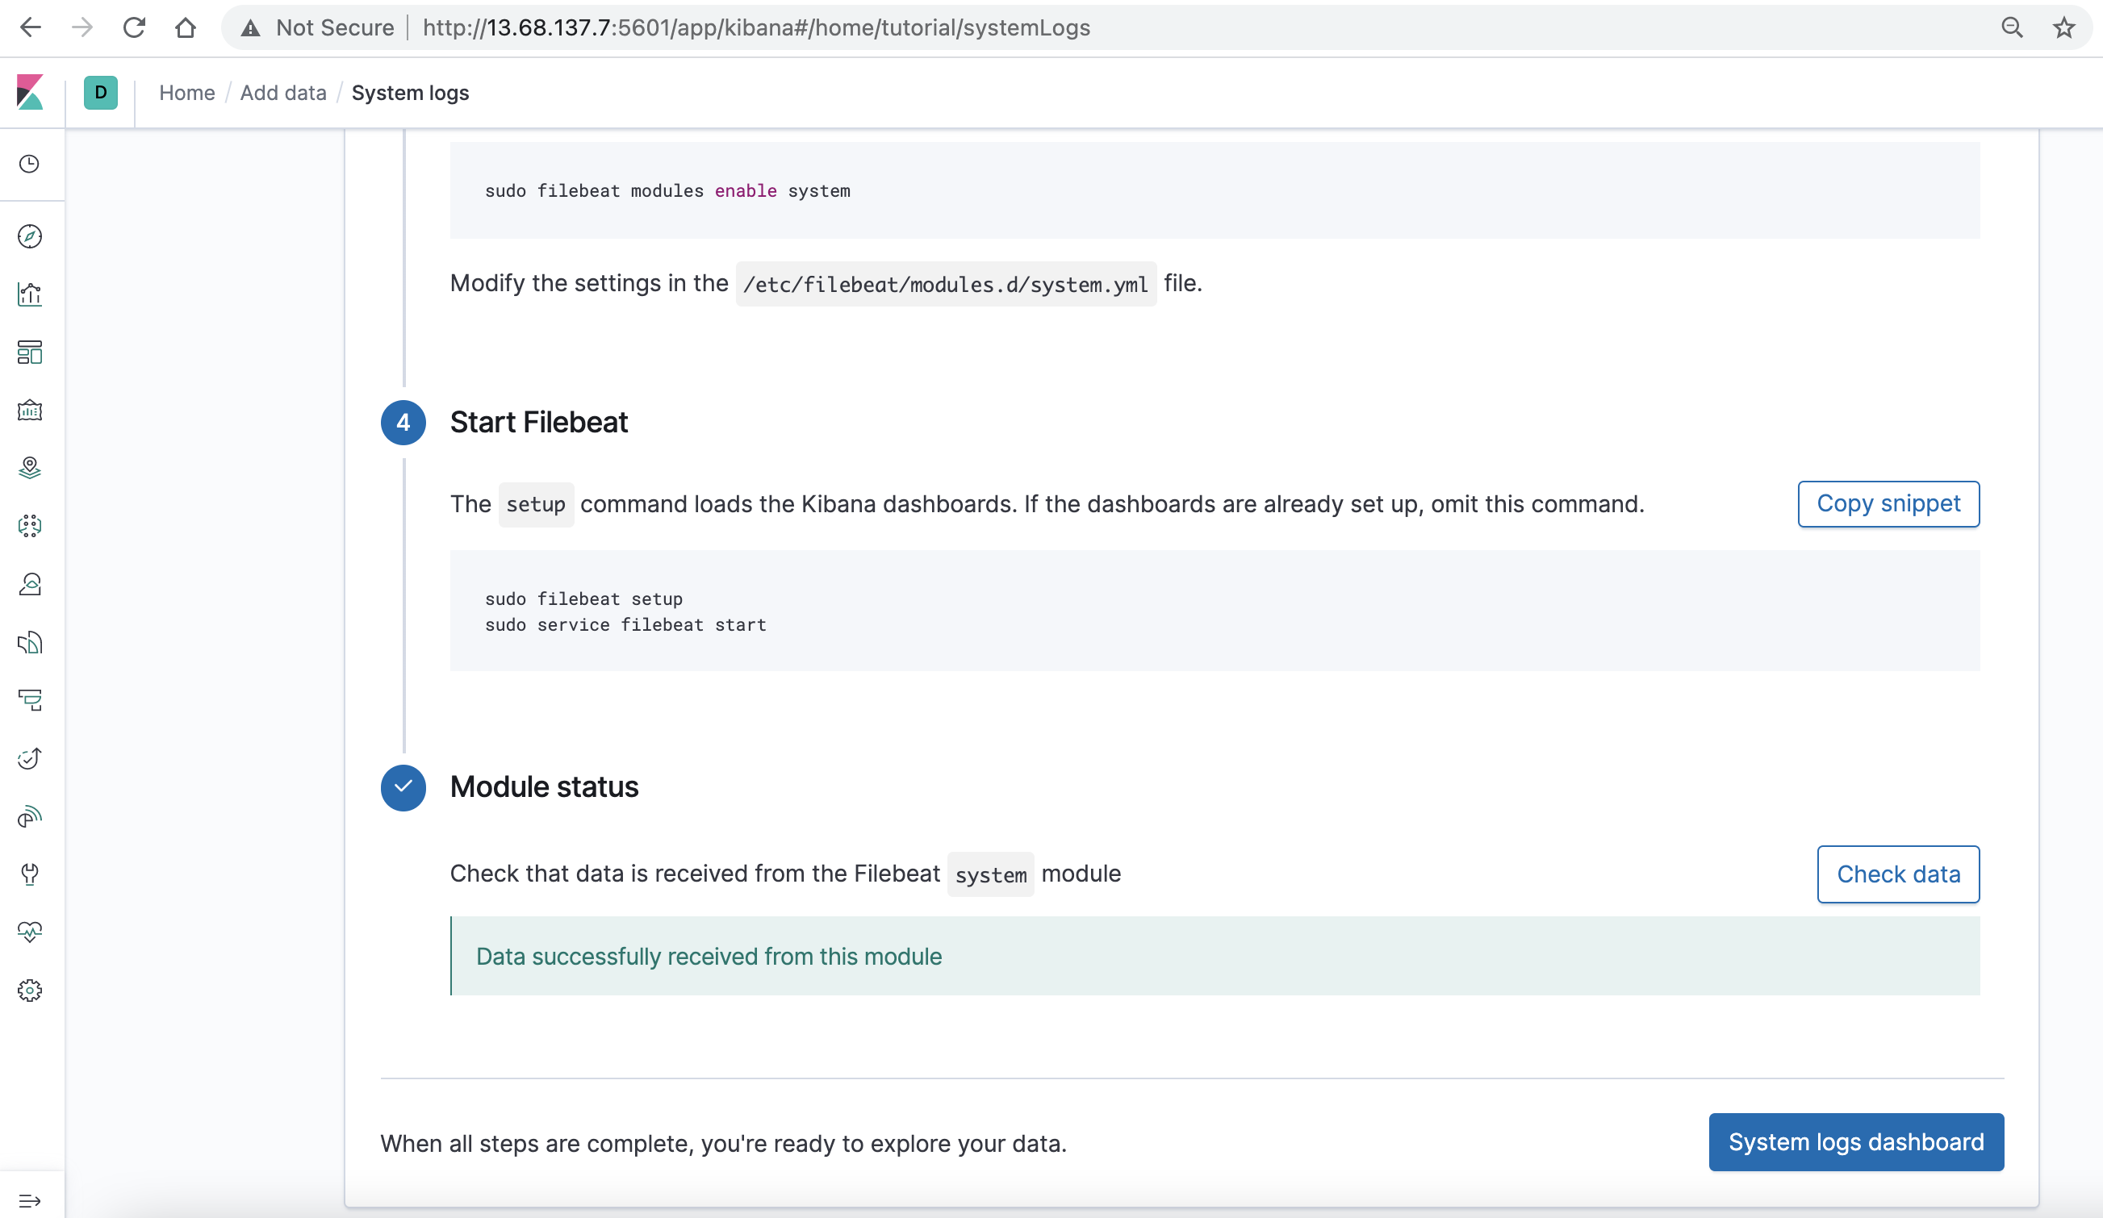
Task: Click the Kibana logo icon
Action: tap(30, 93)
